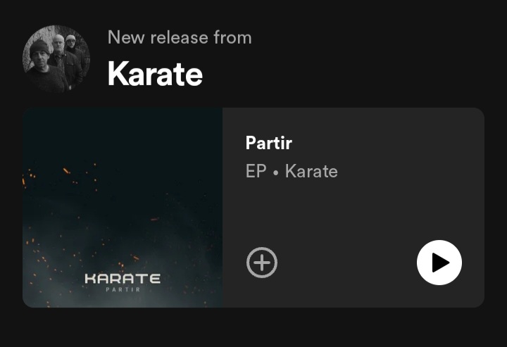This screenshot has width=507, height=347.
Task: Start playback with the play button
Action: [x=439, y=263]
